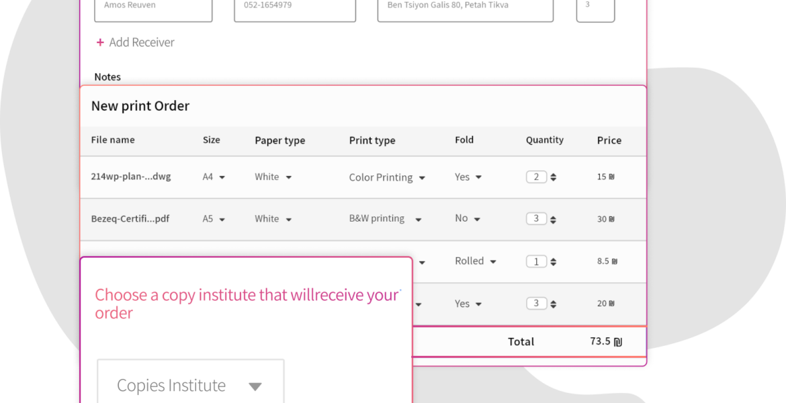Click Add Receiver link
This screenshot has height=403, width=786.
[141, 42]
